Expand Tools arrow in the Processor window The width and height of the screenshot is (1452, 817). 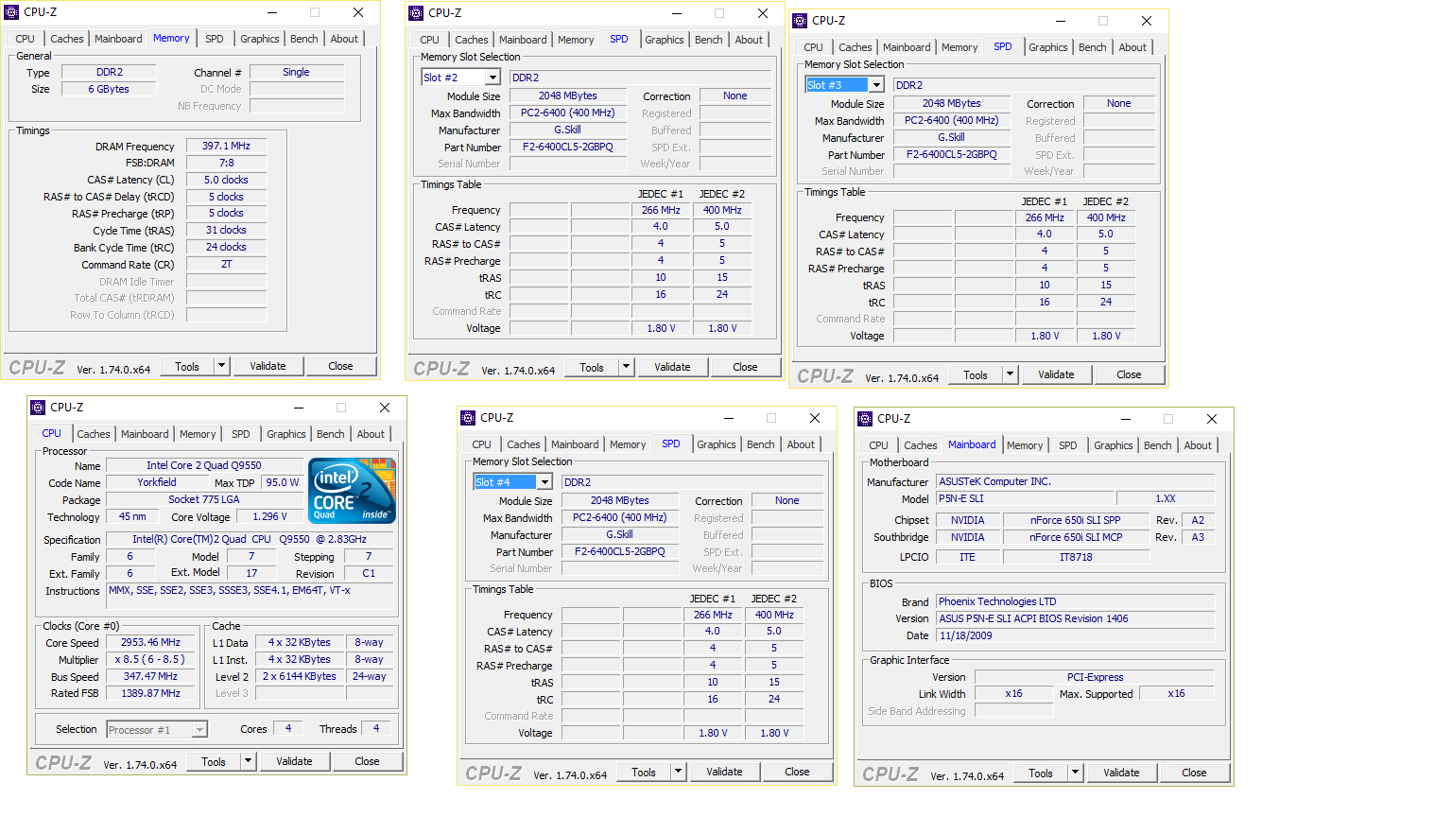coord(248,761)
